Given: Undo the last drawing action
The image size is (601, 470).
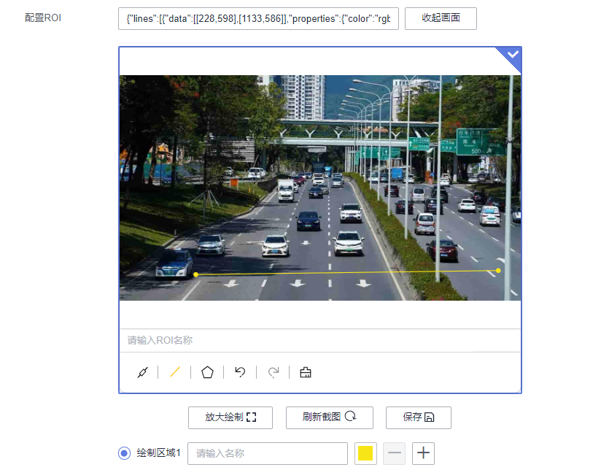Looking at the screenshot, I should pos(240,372).
